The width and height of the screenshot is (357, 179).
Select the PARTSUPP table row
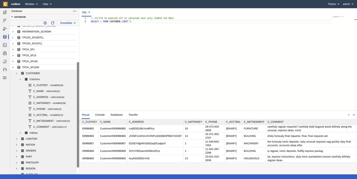43,163
